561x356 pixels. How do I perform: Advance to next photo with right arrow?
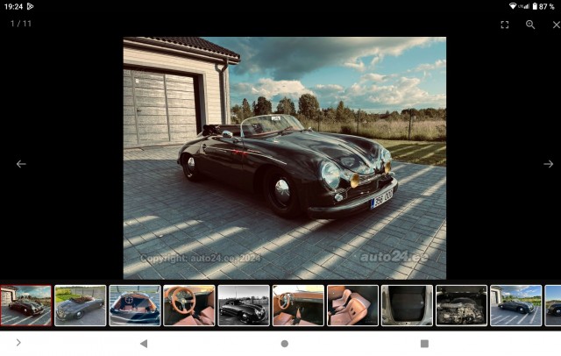[x=548, y=164]
